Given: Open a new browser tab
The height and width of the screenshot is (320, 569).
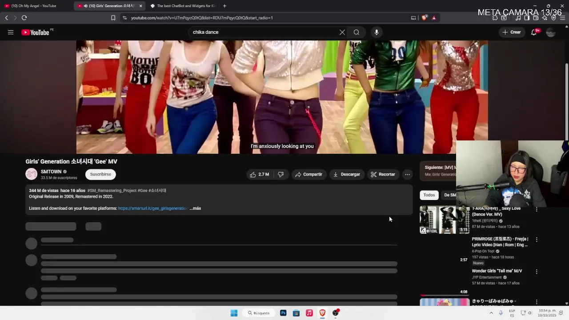Looking at the screenshot, I should [224, 6].
